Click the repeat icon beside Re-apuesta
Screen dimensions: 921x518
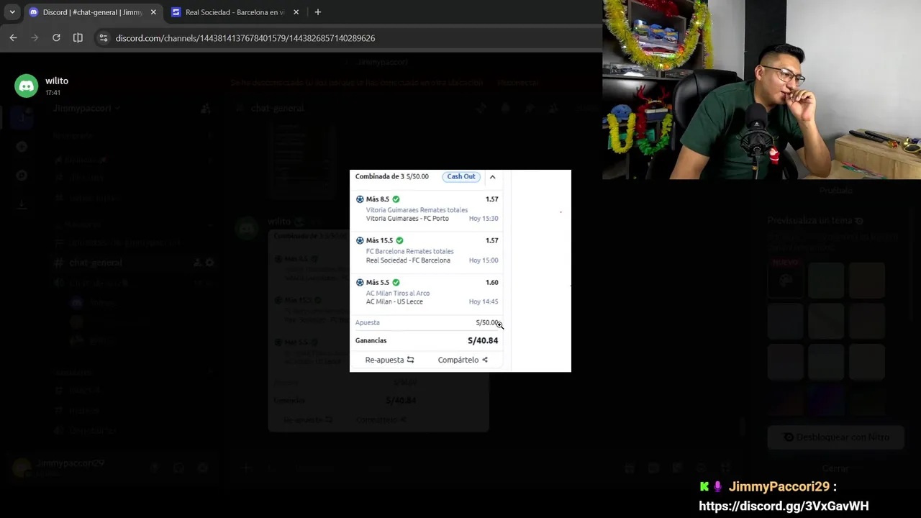[410, 360]
